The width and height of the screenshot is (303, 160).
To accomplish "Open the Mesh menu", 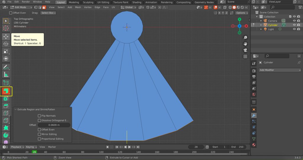I will point(78,7).
